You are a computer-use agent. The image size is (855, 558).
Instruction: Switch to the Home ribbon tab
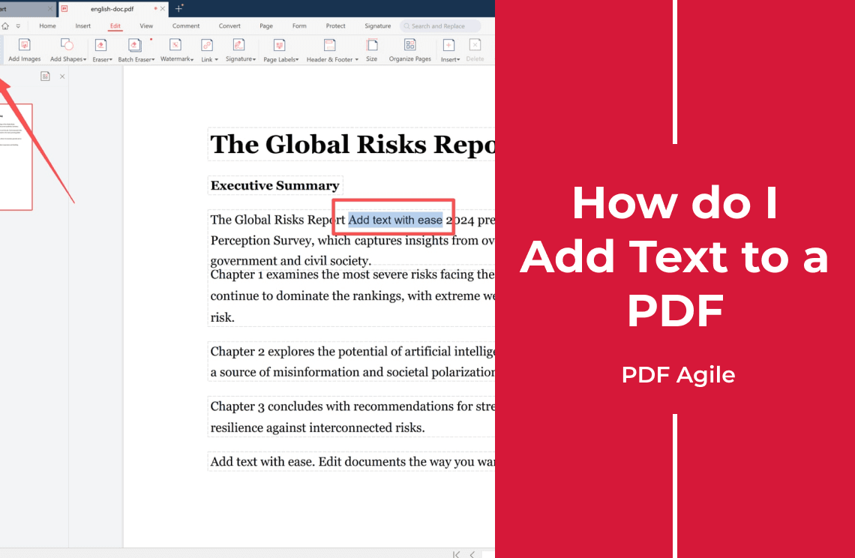(x=47, y=25)
